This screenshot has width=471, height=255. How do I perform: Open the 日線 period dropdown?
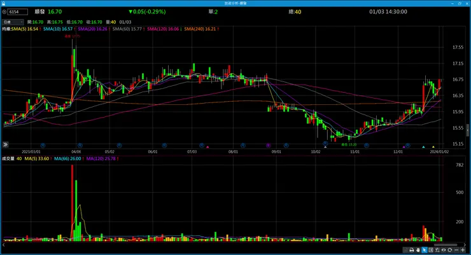click(x=13, y=22)
